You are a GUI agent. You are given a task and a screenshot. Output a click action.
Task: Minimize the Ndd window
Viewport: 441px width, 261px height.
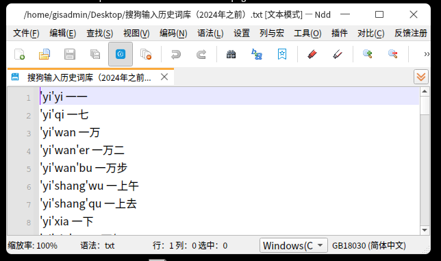pyautogui.click(x=345, y=14)
